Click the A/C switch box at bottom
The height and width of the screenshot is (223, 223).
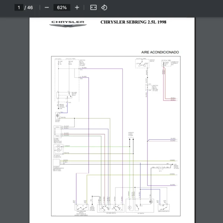click(140, 208)
